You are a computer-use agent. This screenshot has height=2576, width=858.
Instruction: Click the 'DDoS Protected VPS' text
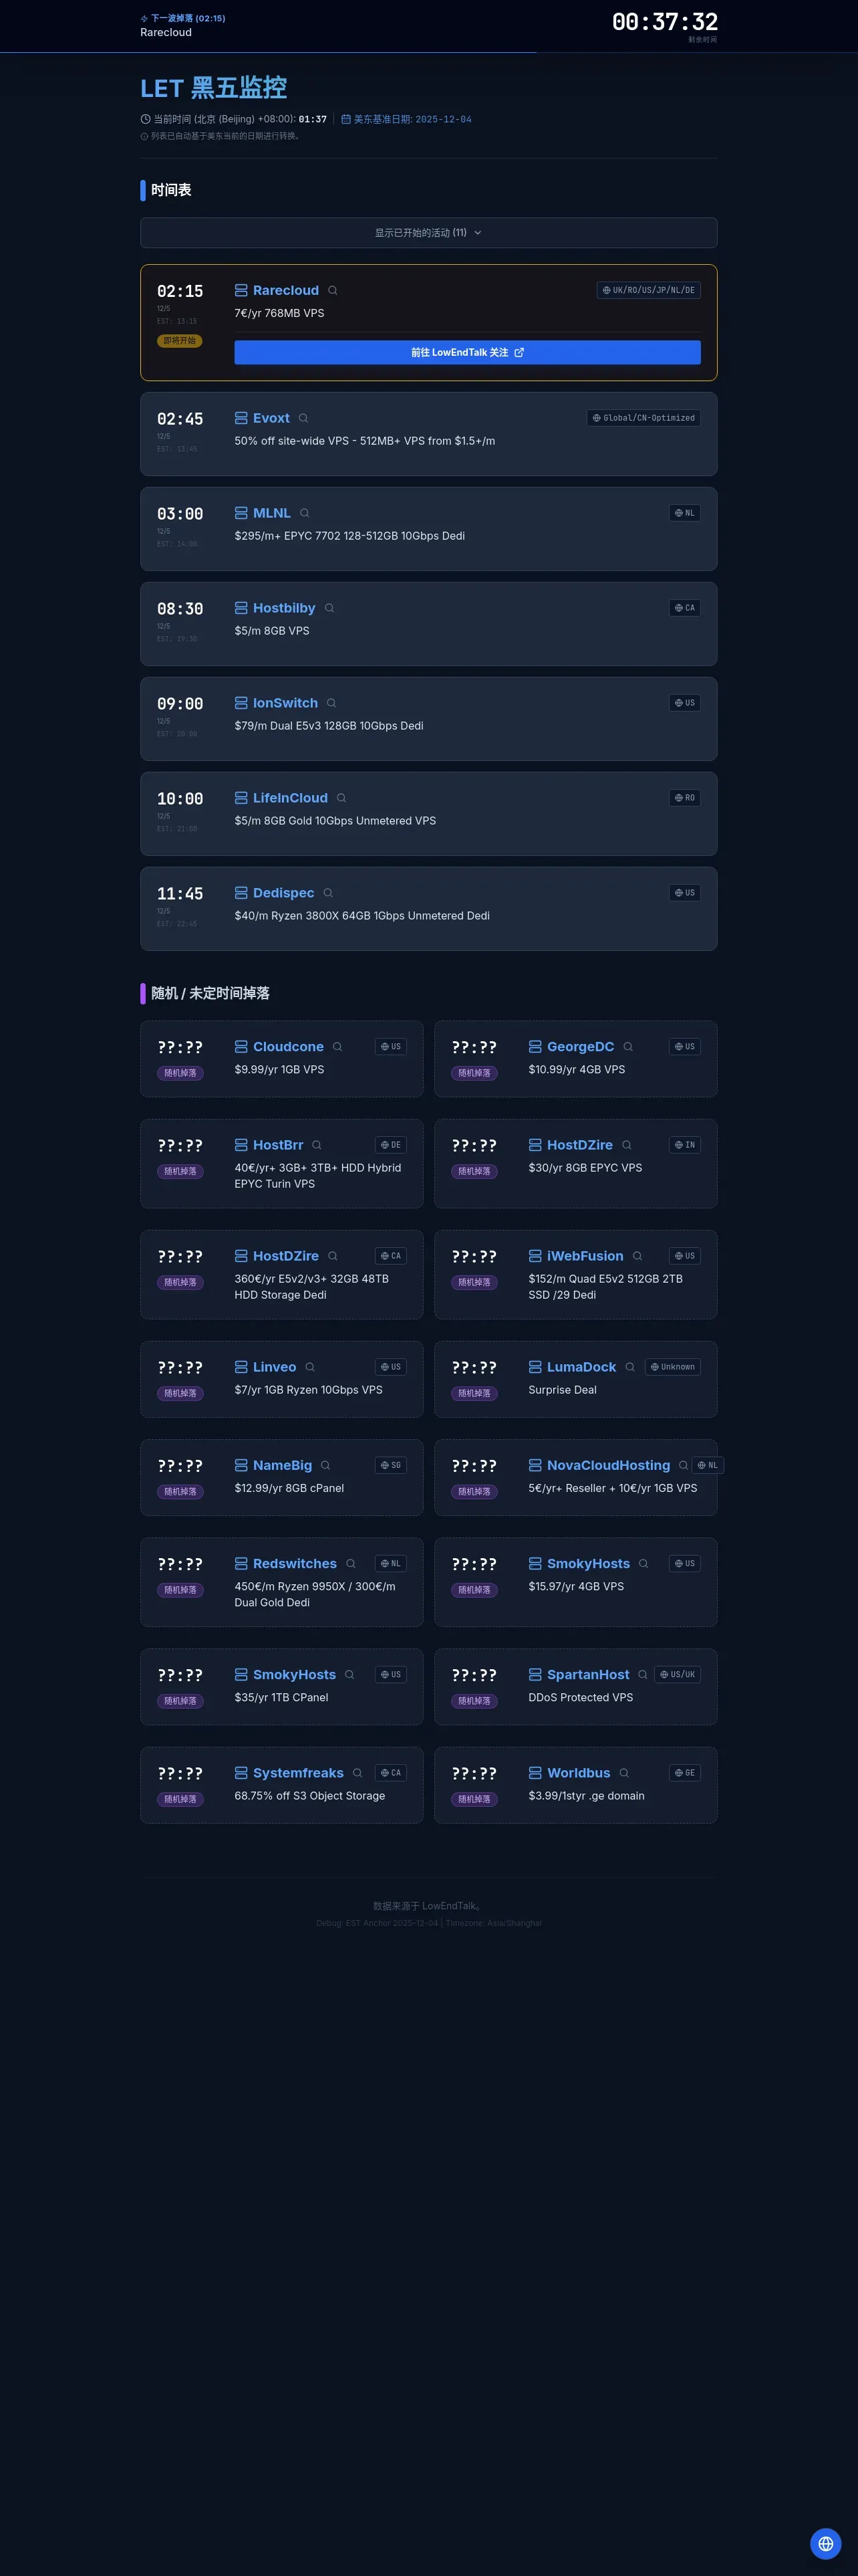click(580, 1697)
